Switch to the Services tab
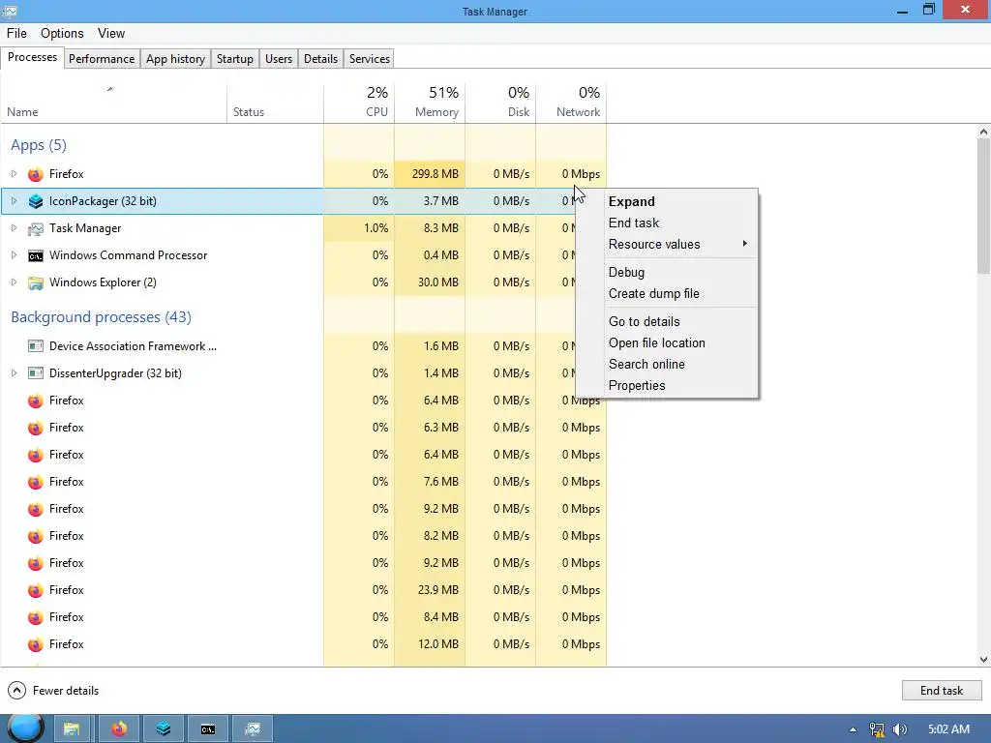Viewport: 991px width, 743px height. tap(370, 59)
